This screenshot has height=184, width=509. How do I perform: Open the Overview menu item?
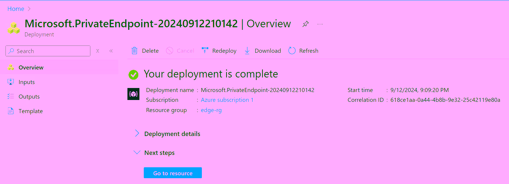31,68
